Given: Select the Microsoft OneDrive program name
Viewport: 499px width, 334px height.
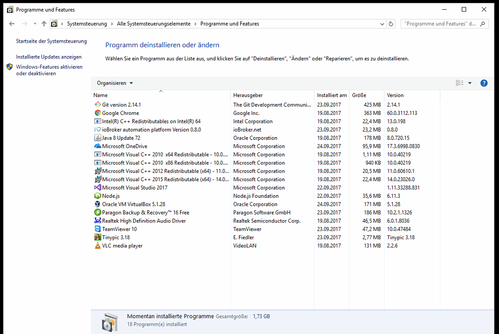Looking at the screenshot, I should (x=125, y=146).
